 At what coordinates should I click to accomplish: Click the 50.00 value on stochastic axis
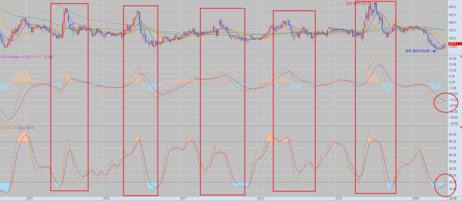(453, 162)
